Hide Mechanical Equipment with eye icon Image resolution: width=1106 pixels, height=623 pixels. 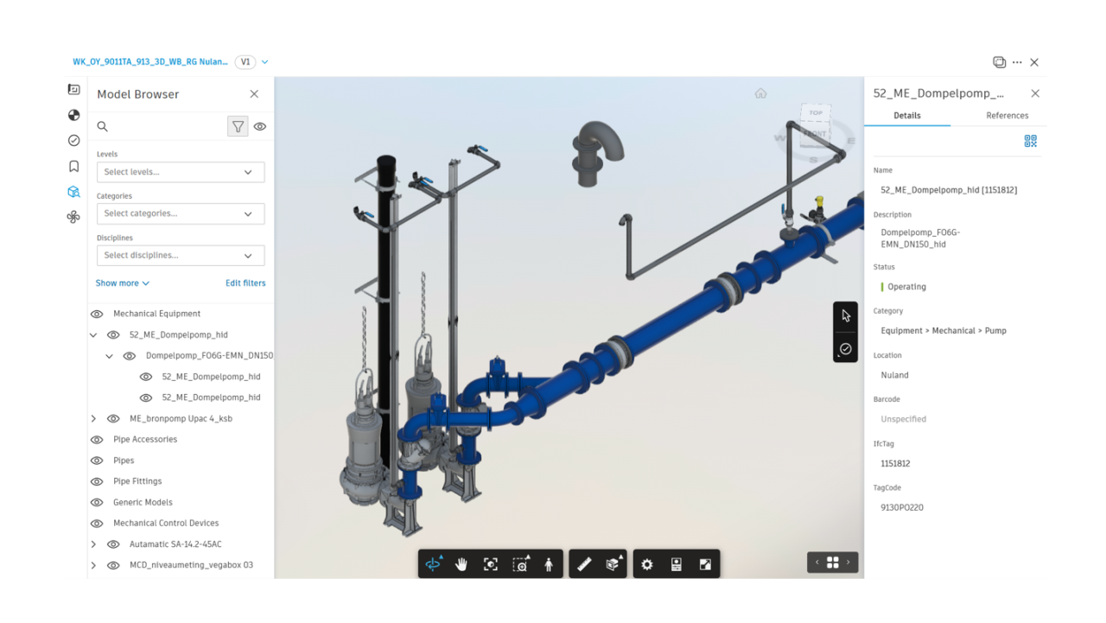pos(97,314)
